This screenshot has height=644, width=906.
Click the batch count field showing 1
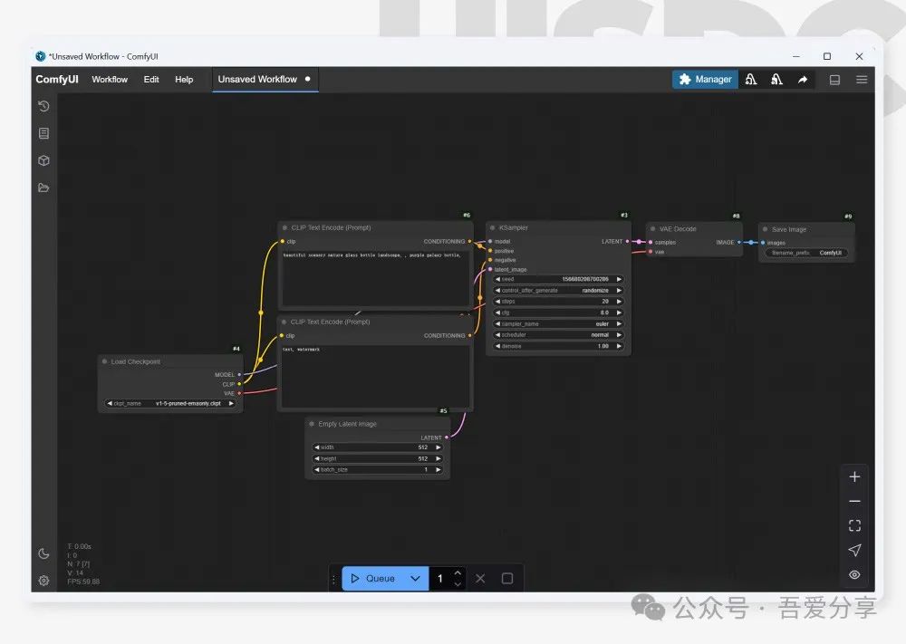pos(440,578)
